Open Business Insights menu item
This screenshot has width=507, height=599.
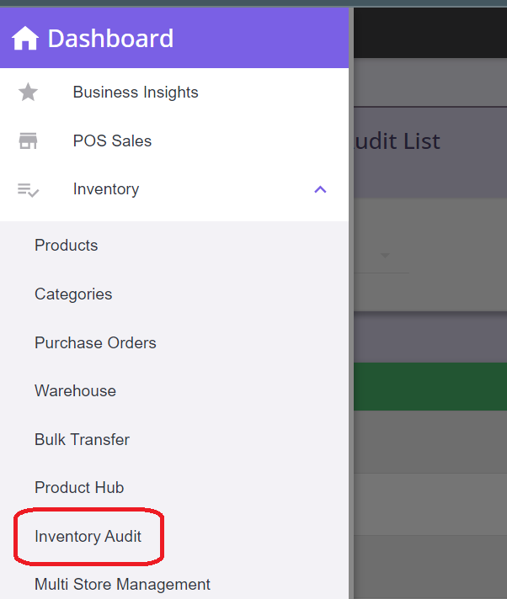click(136, 93)
